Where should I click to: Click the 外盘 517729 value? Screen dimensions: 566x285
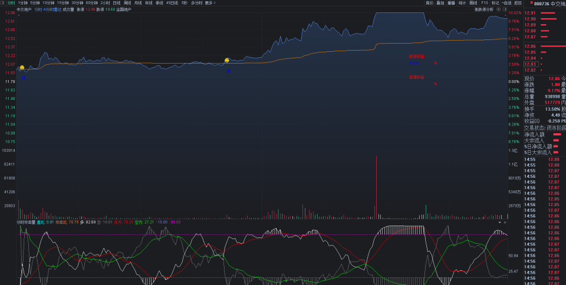click(552, 102)
